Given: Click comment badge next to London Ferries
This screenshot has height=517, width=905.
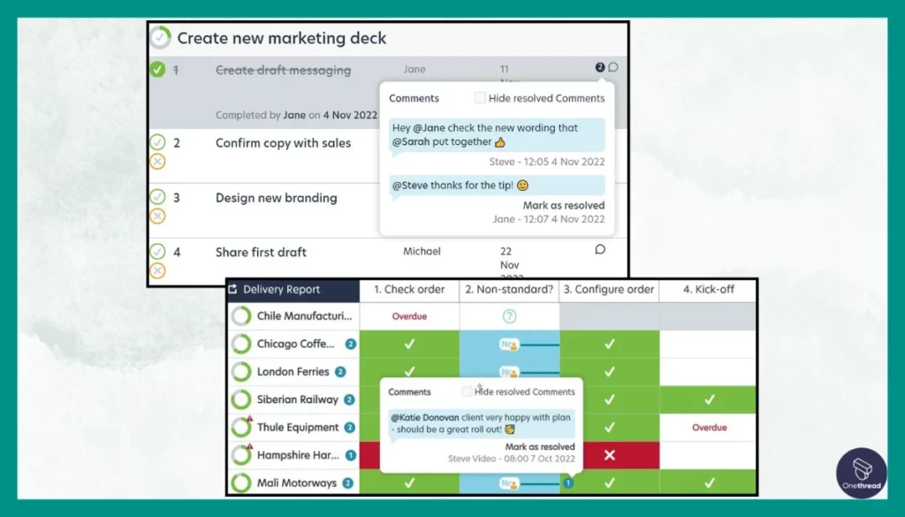Looking at the screenshot, I should pos(340,371).
